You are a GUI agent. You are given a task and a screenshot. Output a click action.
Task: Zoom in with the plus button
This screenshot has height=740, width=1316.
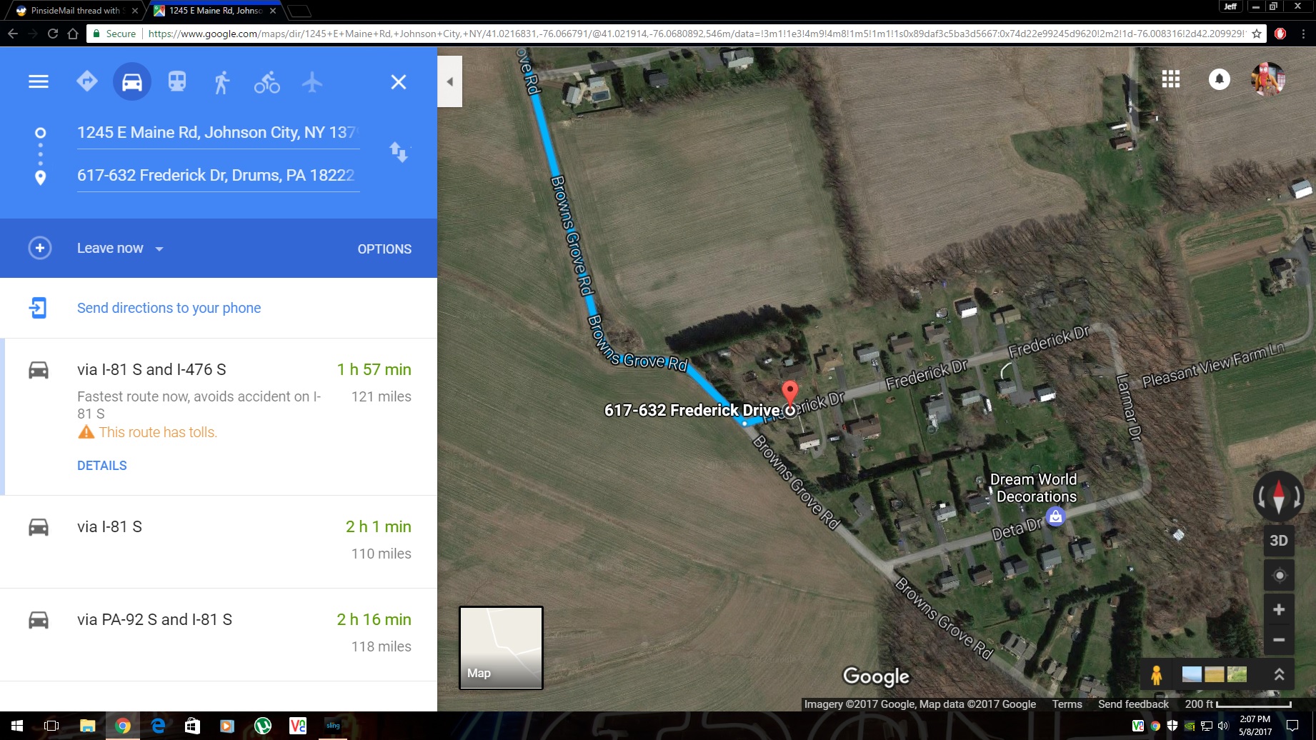pyautogui.click(x=1279, y=609)
